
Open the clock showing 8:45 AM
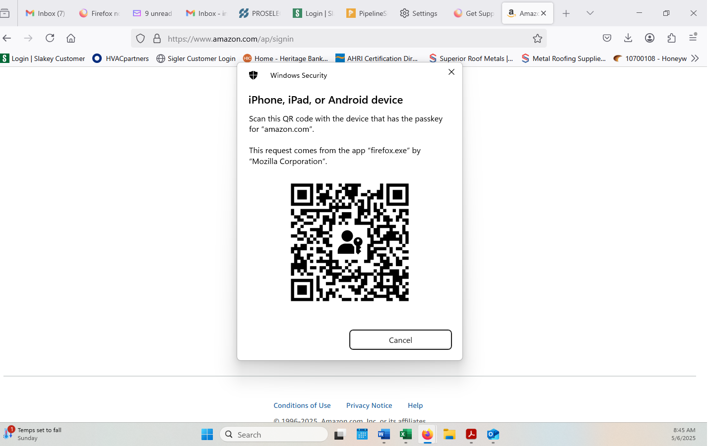tap(684, 434)
